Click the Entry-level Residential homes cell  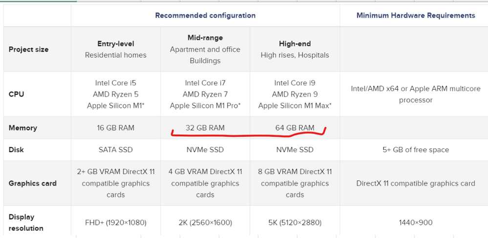116,49
